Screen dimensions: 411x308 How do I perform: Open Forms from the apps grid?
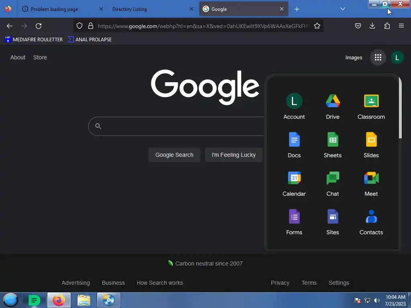(x=294, y=222)
